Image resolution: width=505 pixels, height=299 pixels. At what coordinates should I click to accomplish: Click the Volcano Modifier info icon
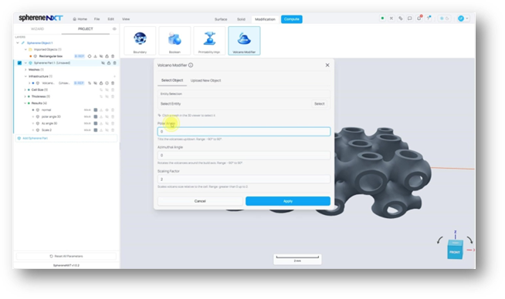pyautogui.click(x=191, y=66)
